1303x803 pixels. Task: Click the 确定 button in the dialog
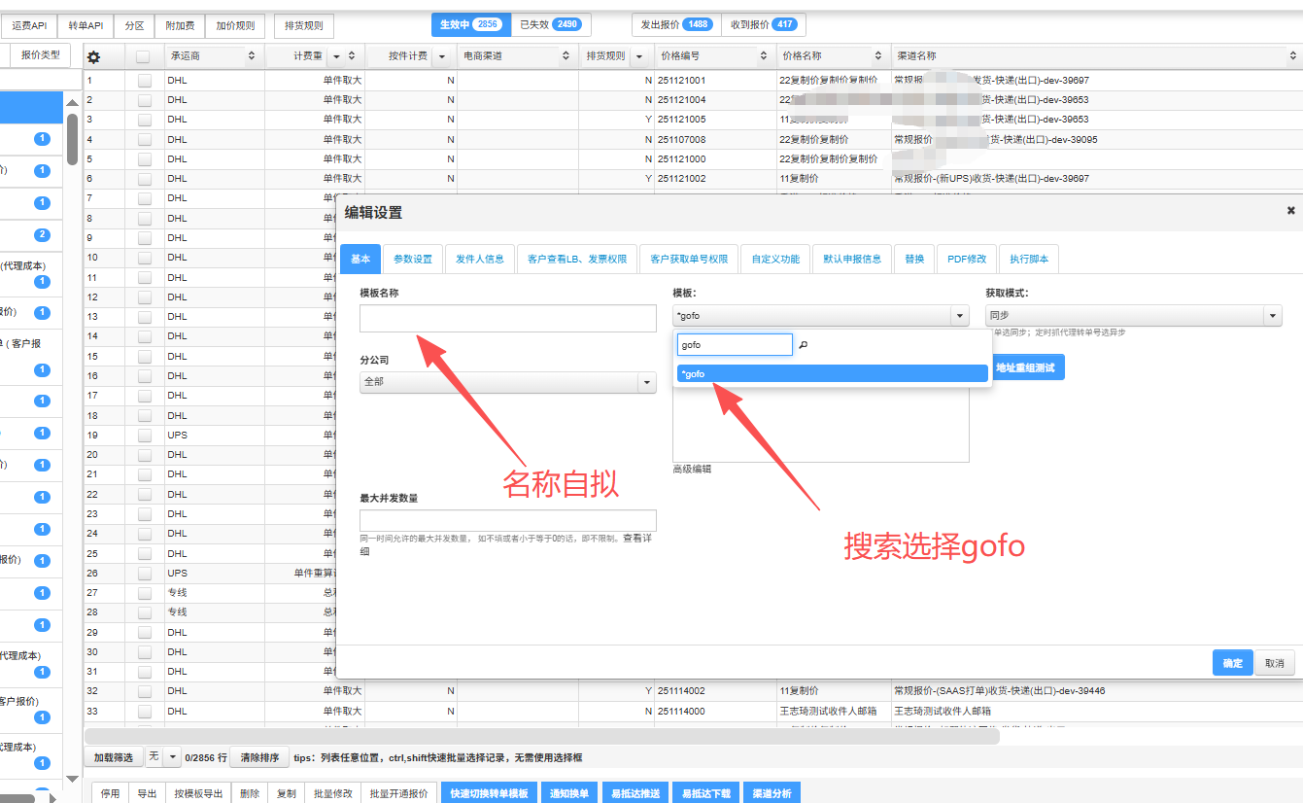pyautogui.click(x=1233, y=663)
